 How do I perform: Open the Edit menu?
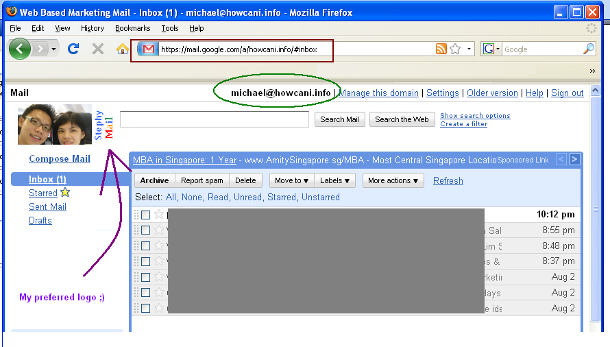(x=38, y=28)
